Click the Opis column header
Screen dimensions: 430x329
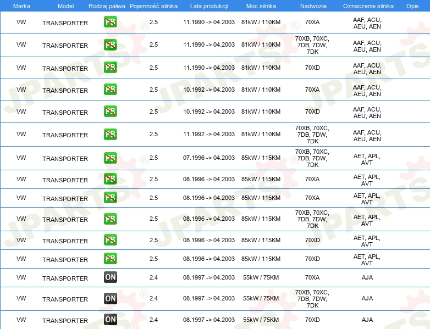412,5
